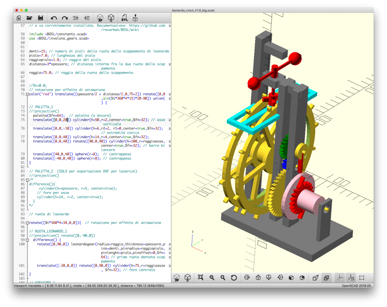Reset the 3D view
Screen dimensions: 387x307
pyautogui.click(x=234, y=278)
